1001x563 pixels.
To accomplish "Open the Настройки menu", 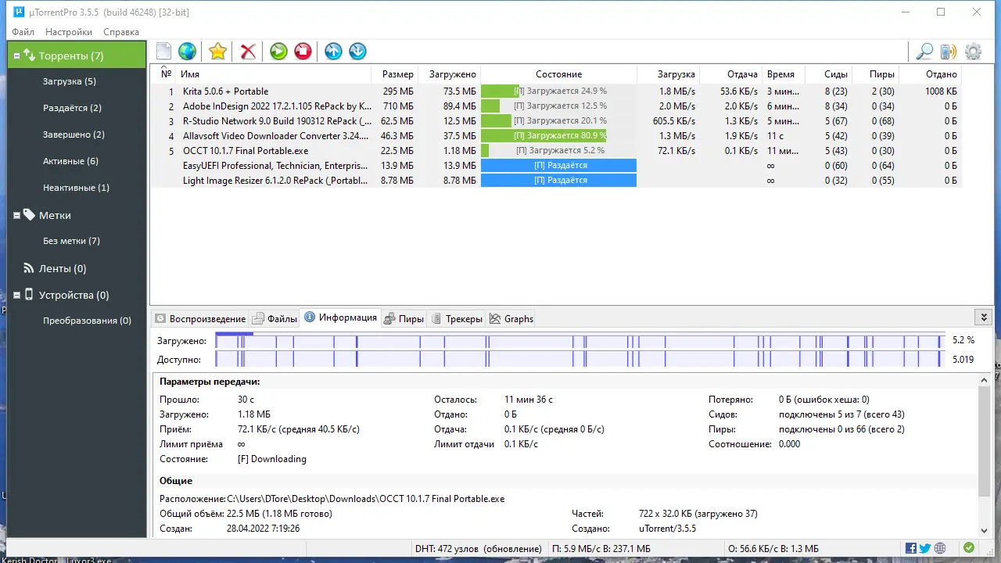I will (x=69, y=32).
